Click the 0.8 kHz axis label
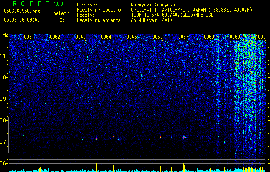 (3, 120)
